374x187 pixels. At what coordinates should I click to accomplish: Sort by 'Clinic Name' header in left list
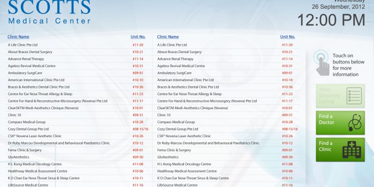[18, 37]
